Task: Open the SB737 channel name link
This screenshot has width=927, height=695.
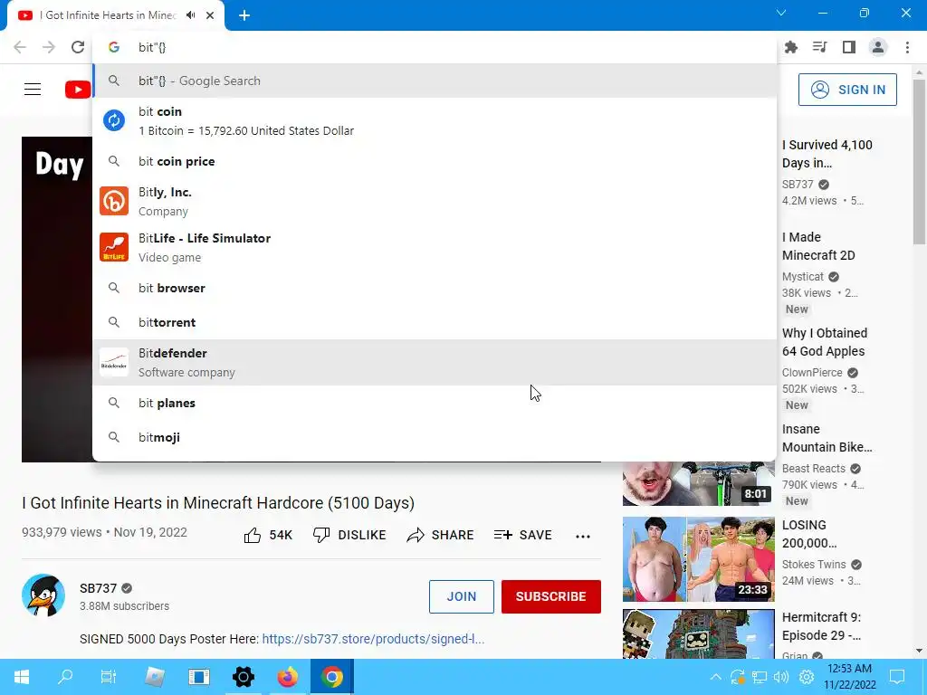Action: tap(98, 588)
